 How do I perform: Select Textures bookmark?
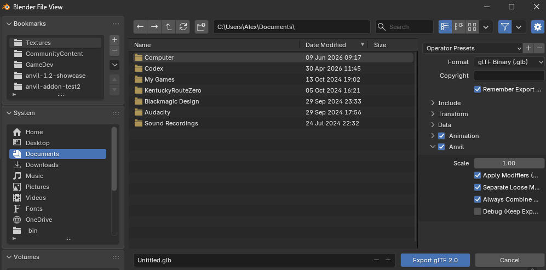point(55,43)
